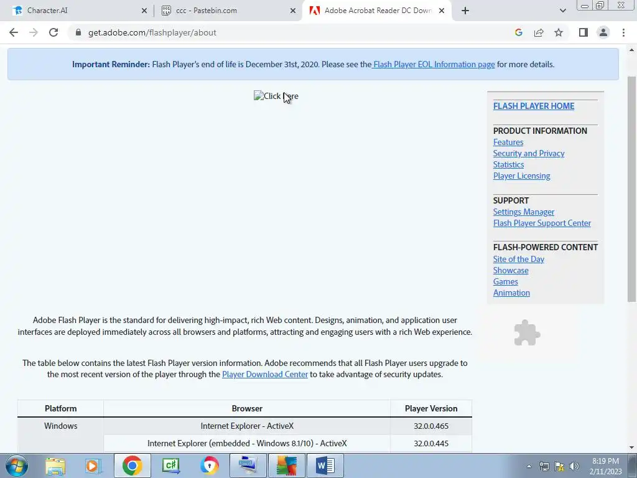Bookmark this page with the star

559,32
